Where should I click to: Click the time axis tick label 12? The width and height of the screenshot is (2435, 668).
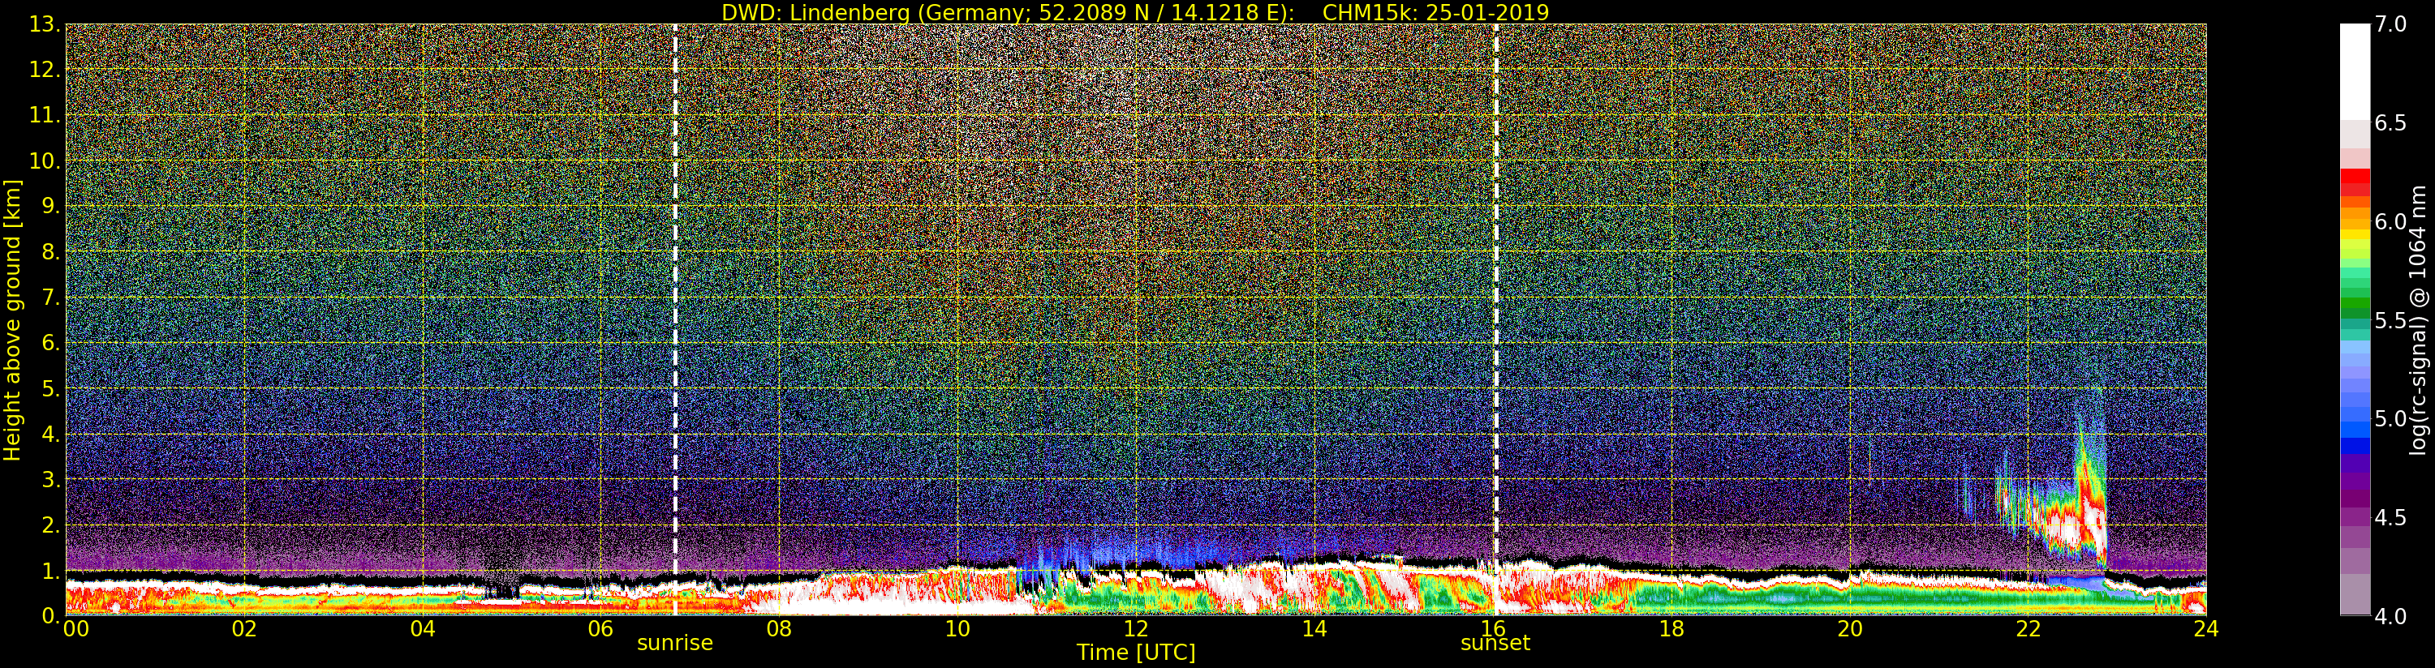pos(1136,628)
